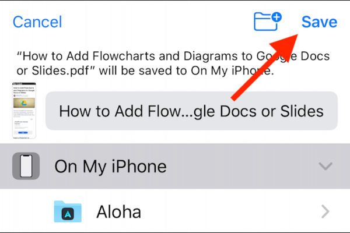
Task: Click the 'How to Add Flow...' name text
Action: (x=191, y=111)
